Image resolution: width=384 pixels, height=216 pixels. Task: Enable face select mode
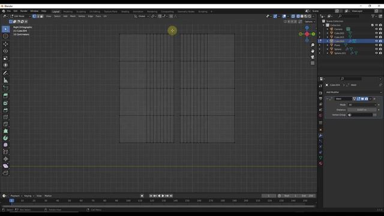(41, 16)
